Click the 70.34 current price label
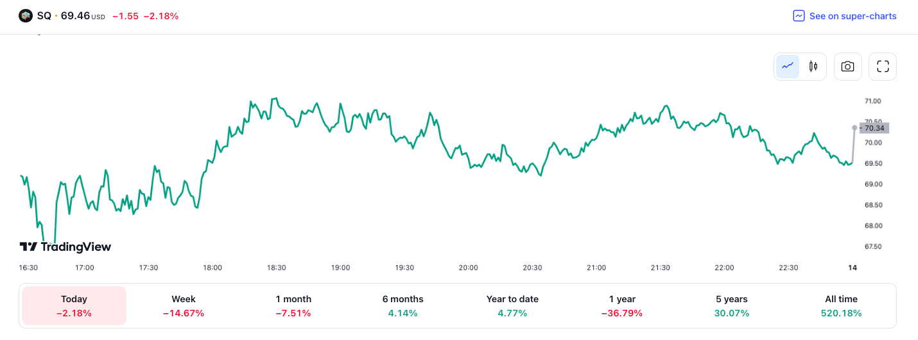918x340 pixels. click(874, 128)
